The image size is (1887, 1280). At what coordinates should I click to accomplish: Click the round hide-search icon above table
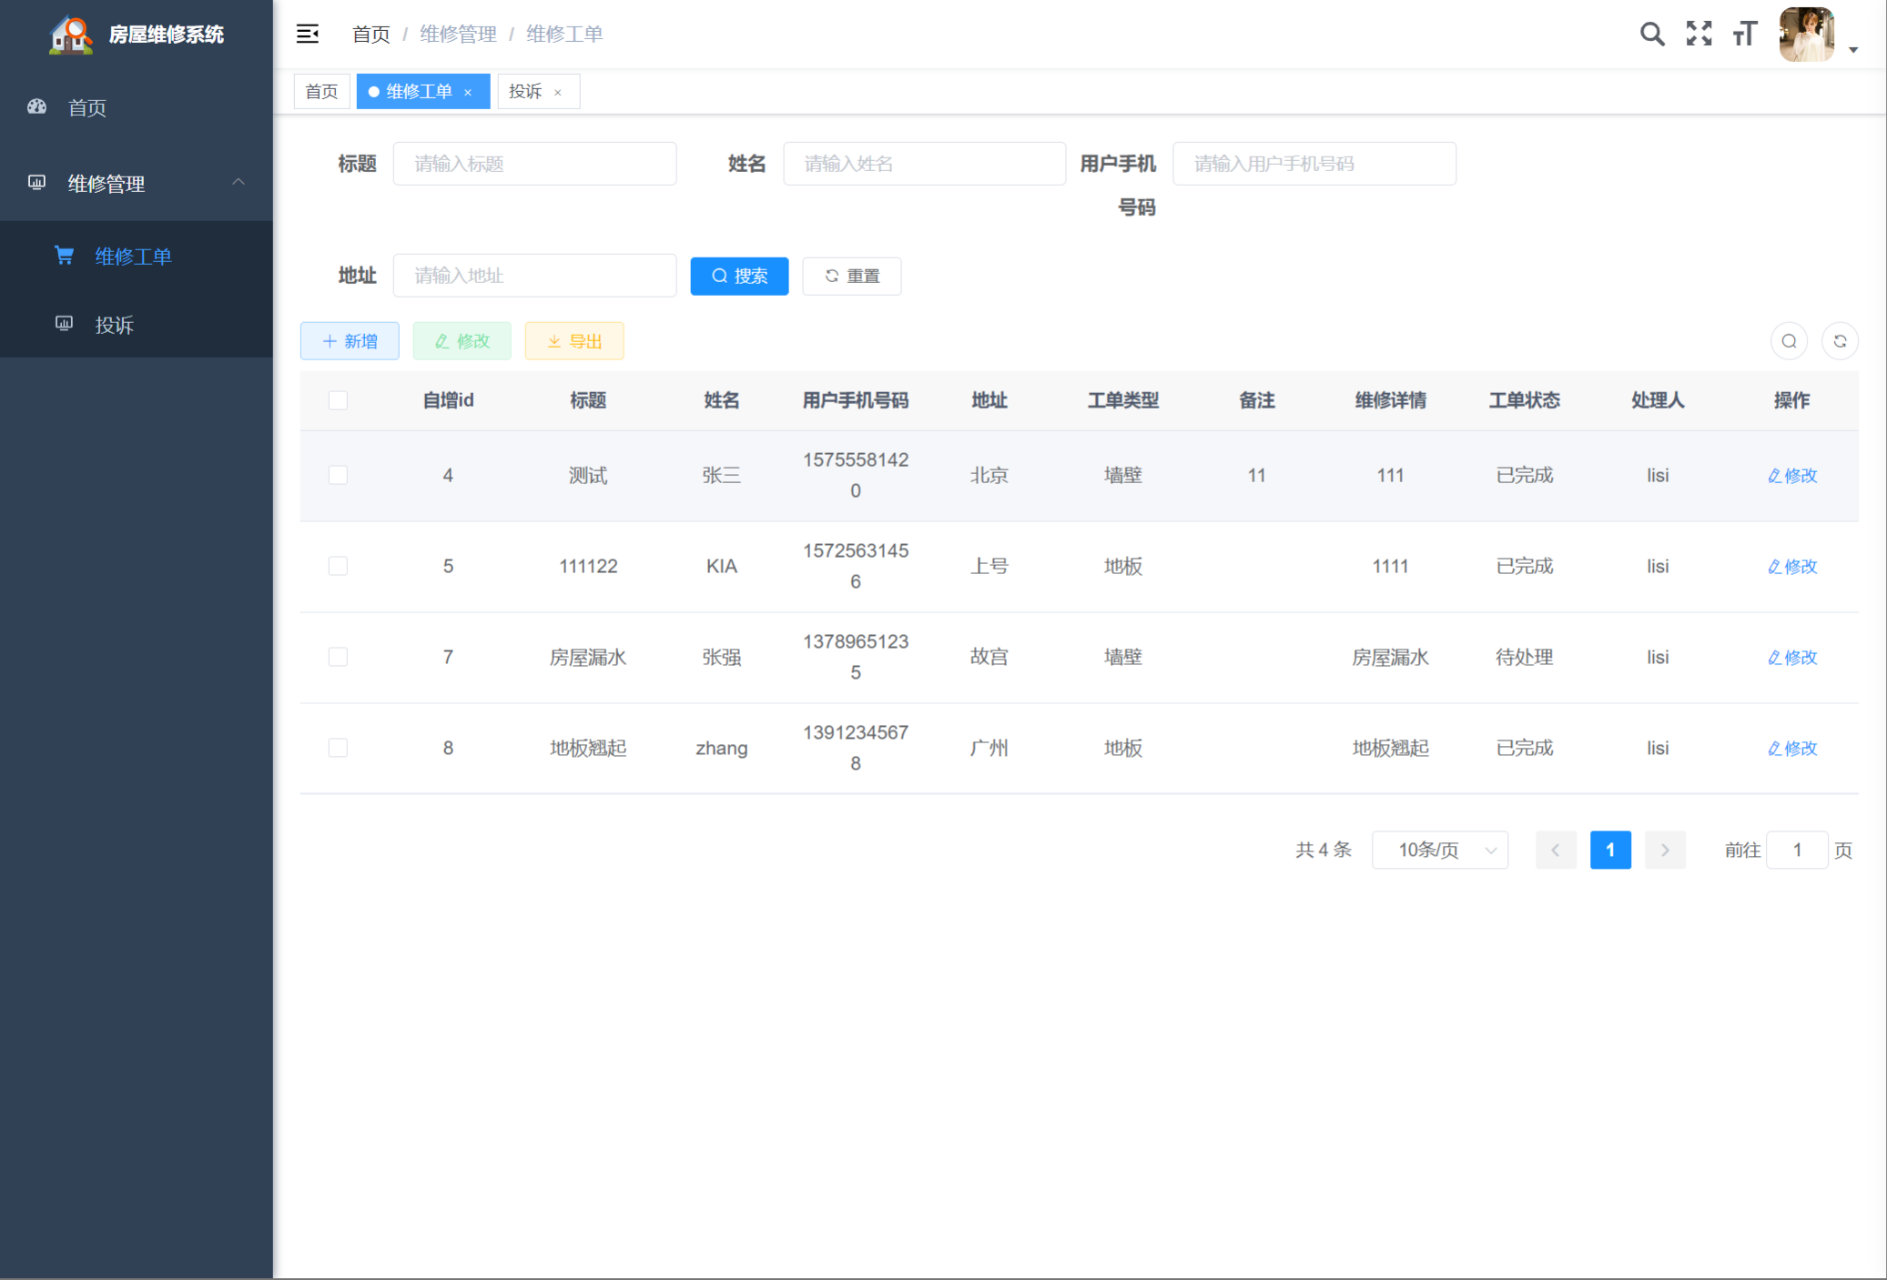click(x=1789, y=341)
